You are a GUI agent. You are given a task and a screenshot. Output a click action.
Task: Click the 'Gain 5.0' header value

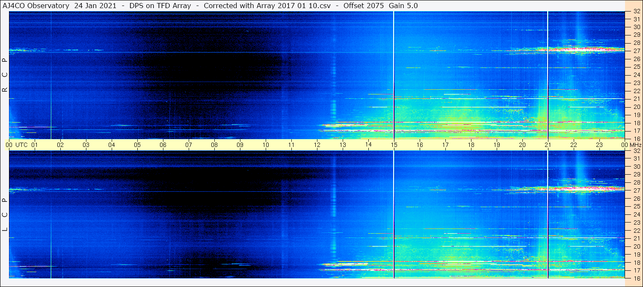click(403, 6)
